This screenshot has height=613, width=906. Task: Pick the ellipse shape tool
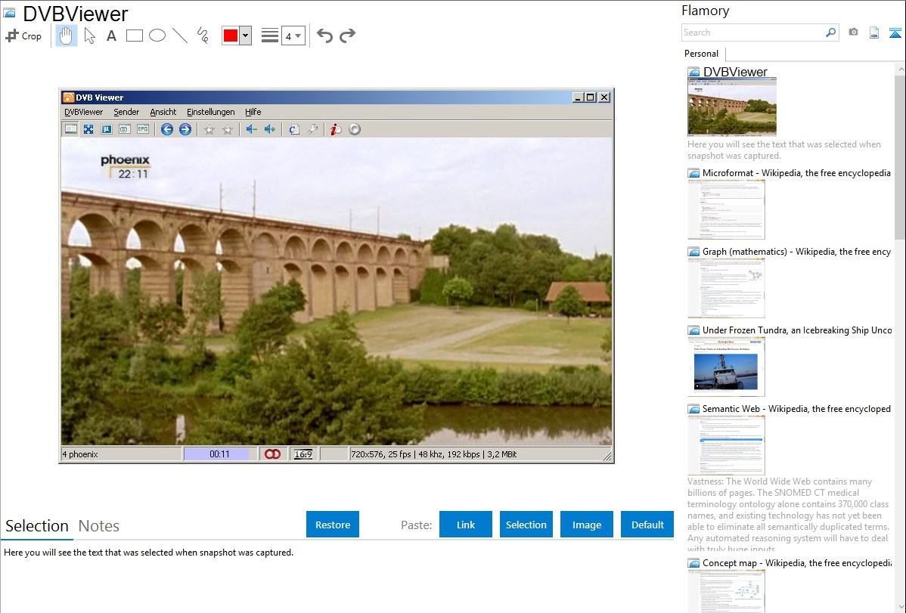[157, 36]
